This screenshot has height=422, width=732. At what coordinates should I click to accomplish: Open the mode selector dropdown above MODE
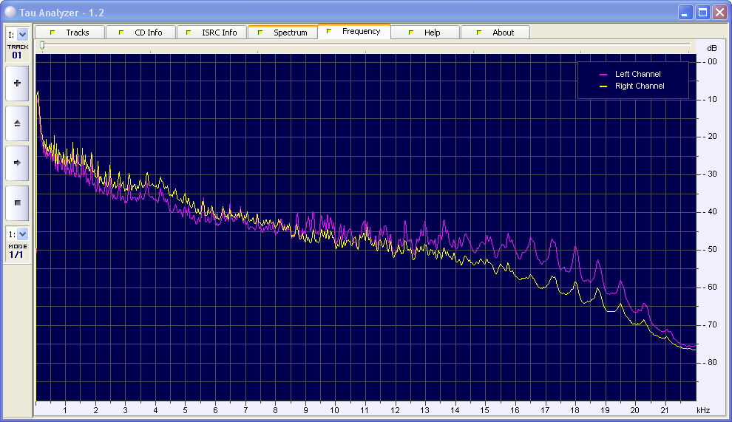pyautogui.click(x=22, y=234)
